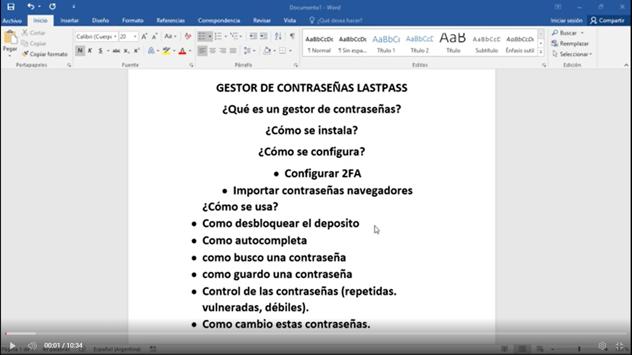Open Seleccionar dropdown in Edición

coord(572,54)
